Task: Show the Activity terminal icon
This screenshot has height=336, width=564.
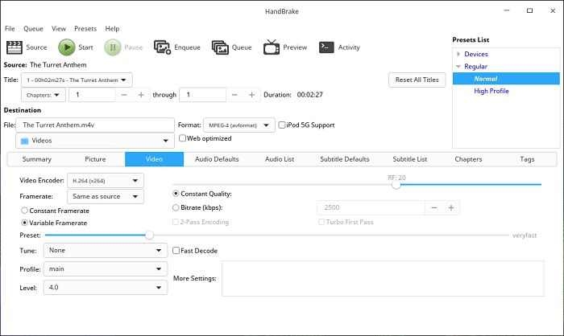Action: [326, 47]
